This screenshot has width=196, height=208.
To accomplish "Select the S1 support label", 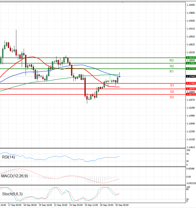I will point(171,85).
